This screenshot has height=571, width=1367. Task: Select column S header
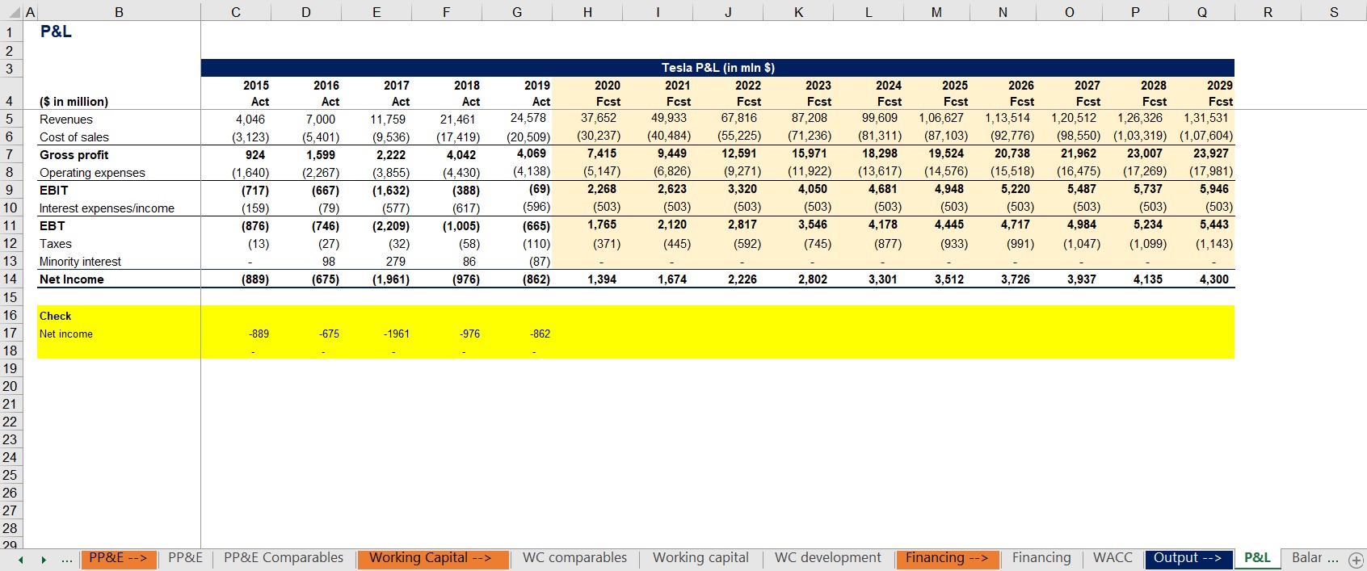click(x=1334, y=11)
